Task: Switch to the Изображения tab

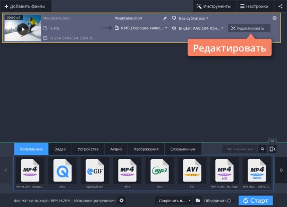Action: [x=146, y=149]
